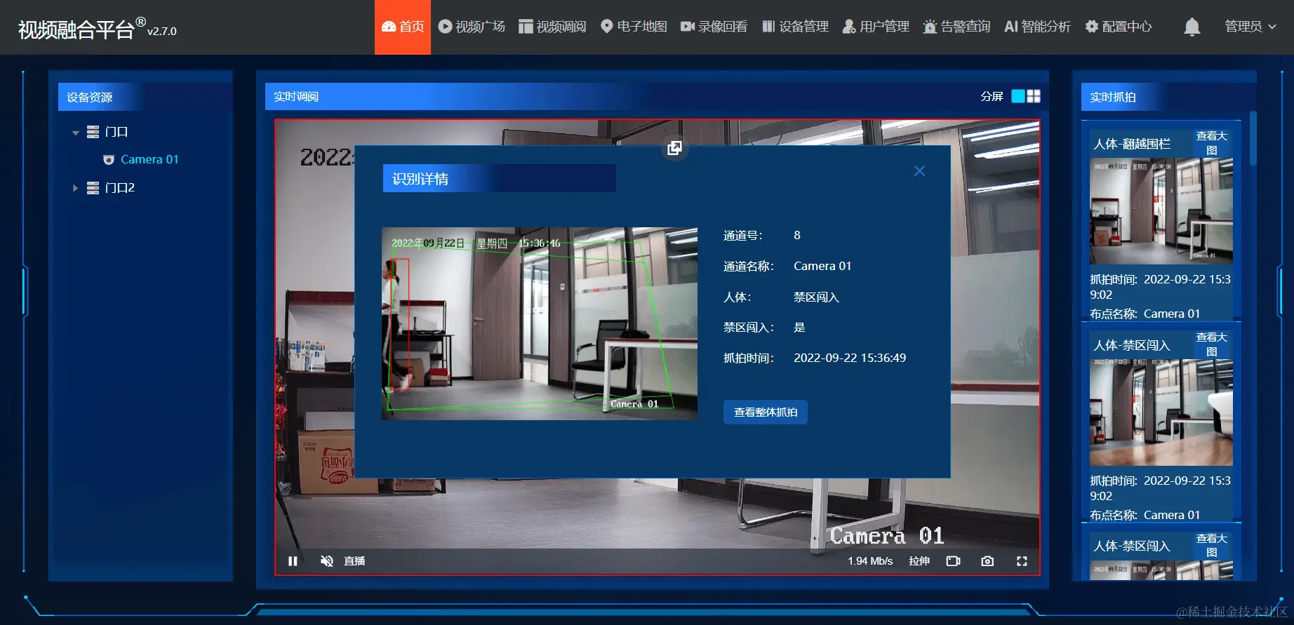Open the 管理员 account dropdown
Viewport: 1294px width, 625px height.
(x=1250, y=27)
